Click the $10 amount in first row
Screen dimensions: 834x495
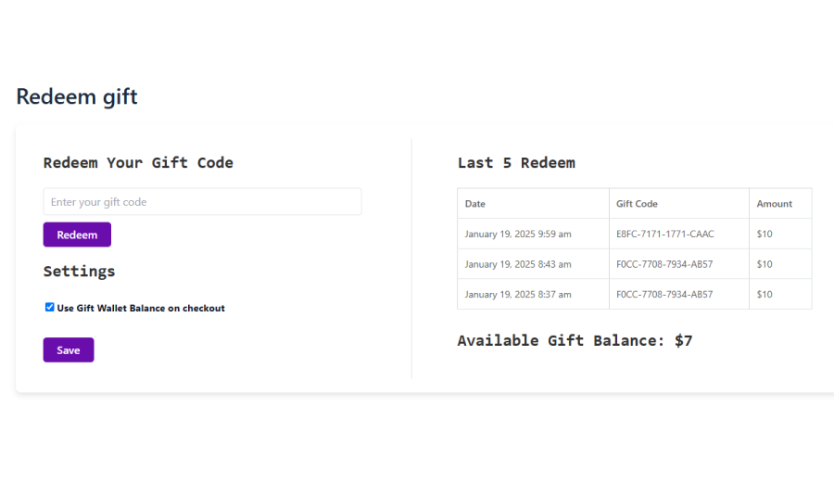point(764,235)
